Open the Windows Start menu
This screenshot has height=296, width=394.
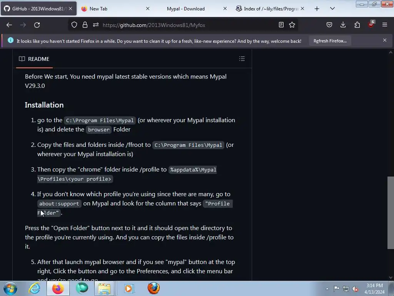pyautogui.click(x=10, y=288)
